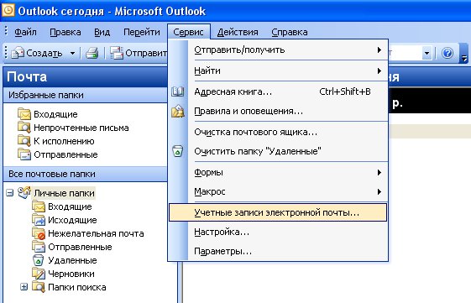Click Входящие folder icon in Избранные папки
Screen dimensions: 471x303
pos(24,114)
